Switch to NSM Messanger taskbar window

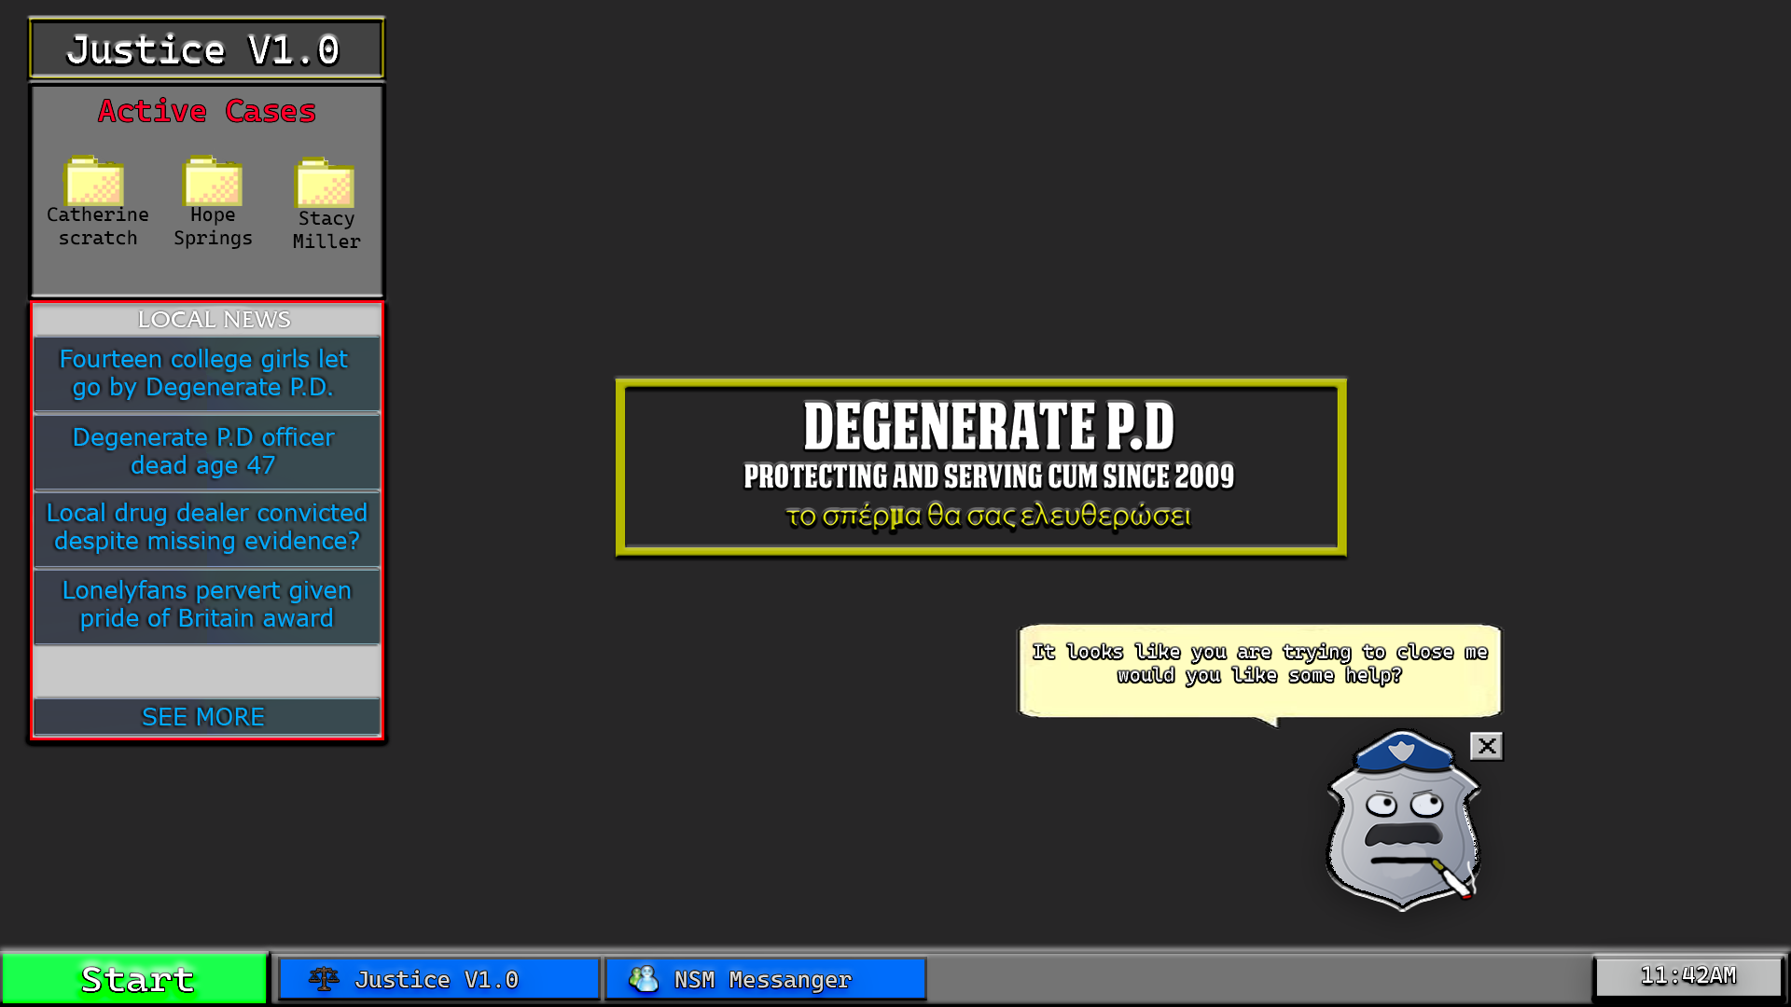pyautogui.click(x=766, y=979)
